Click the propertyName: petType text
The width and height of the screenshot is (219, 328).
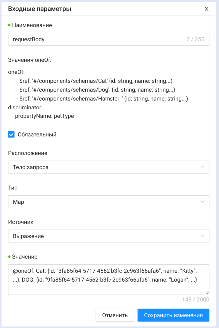44,116
